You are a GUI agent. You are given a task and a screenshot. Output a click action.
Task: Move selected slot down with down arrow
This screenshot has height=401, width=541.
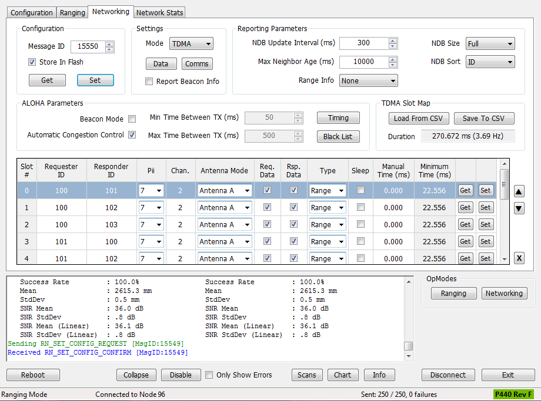pos(519,208)
